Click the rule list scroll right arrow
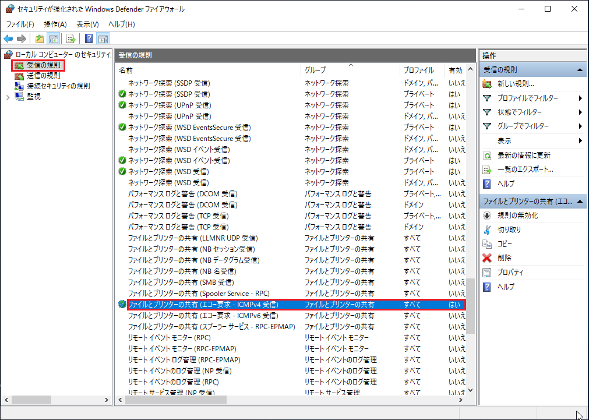Viewport: 589px width, 420px height. pyautogui.click(x=461, y=400)
